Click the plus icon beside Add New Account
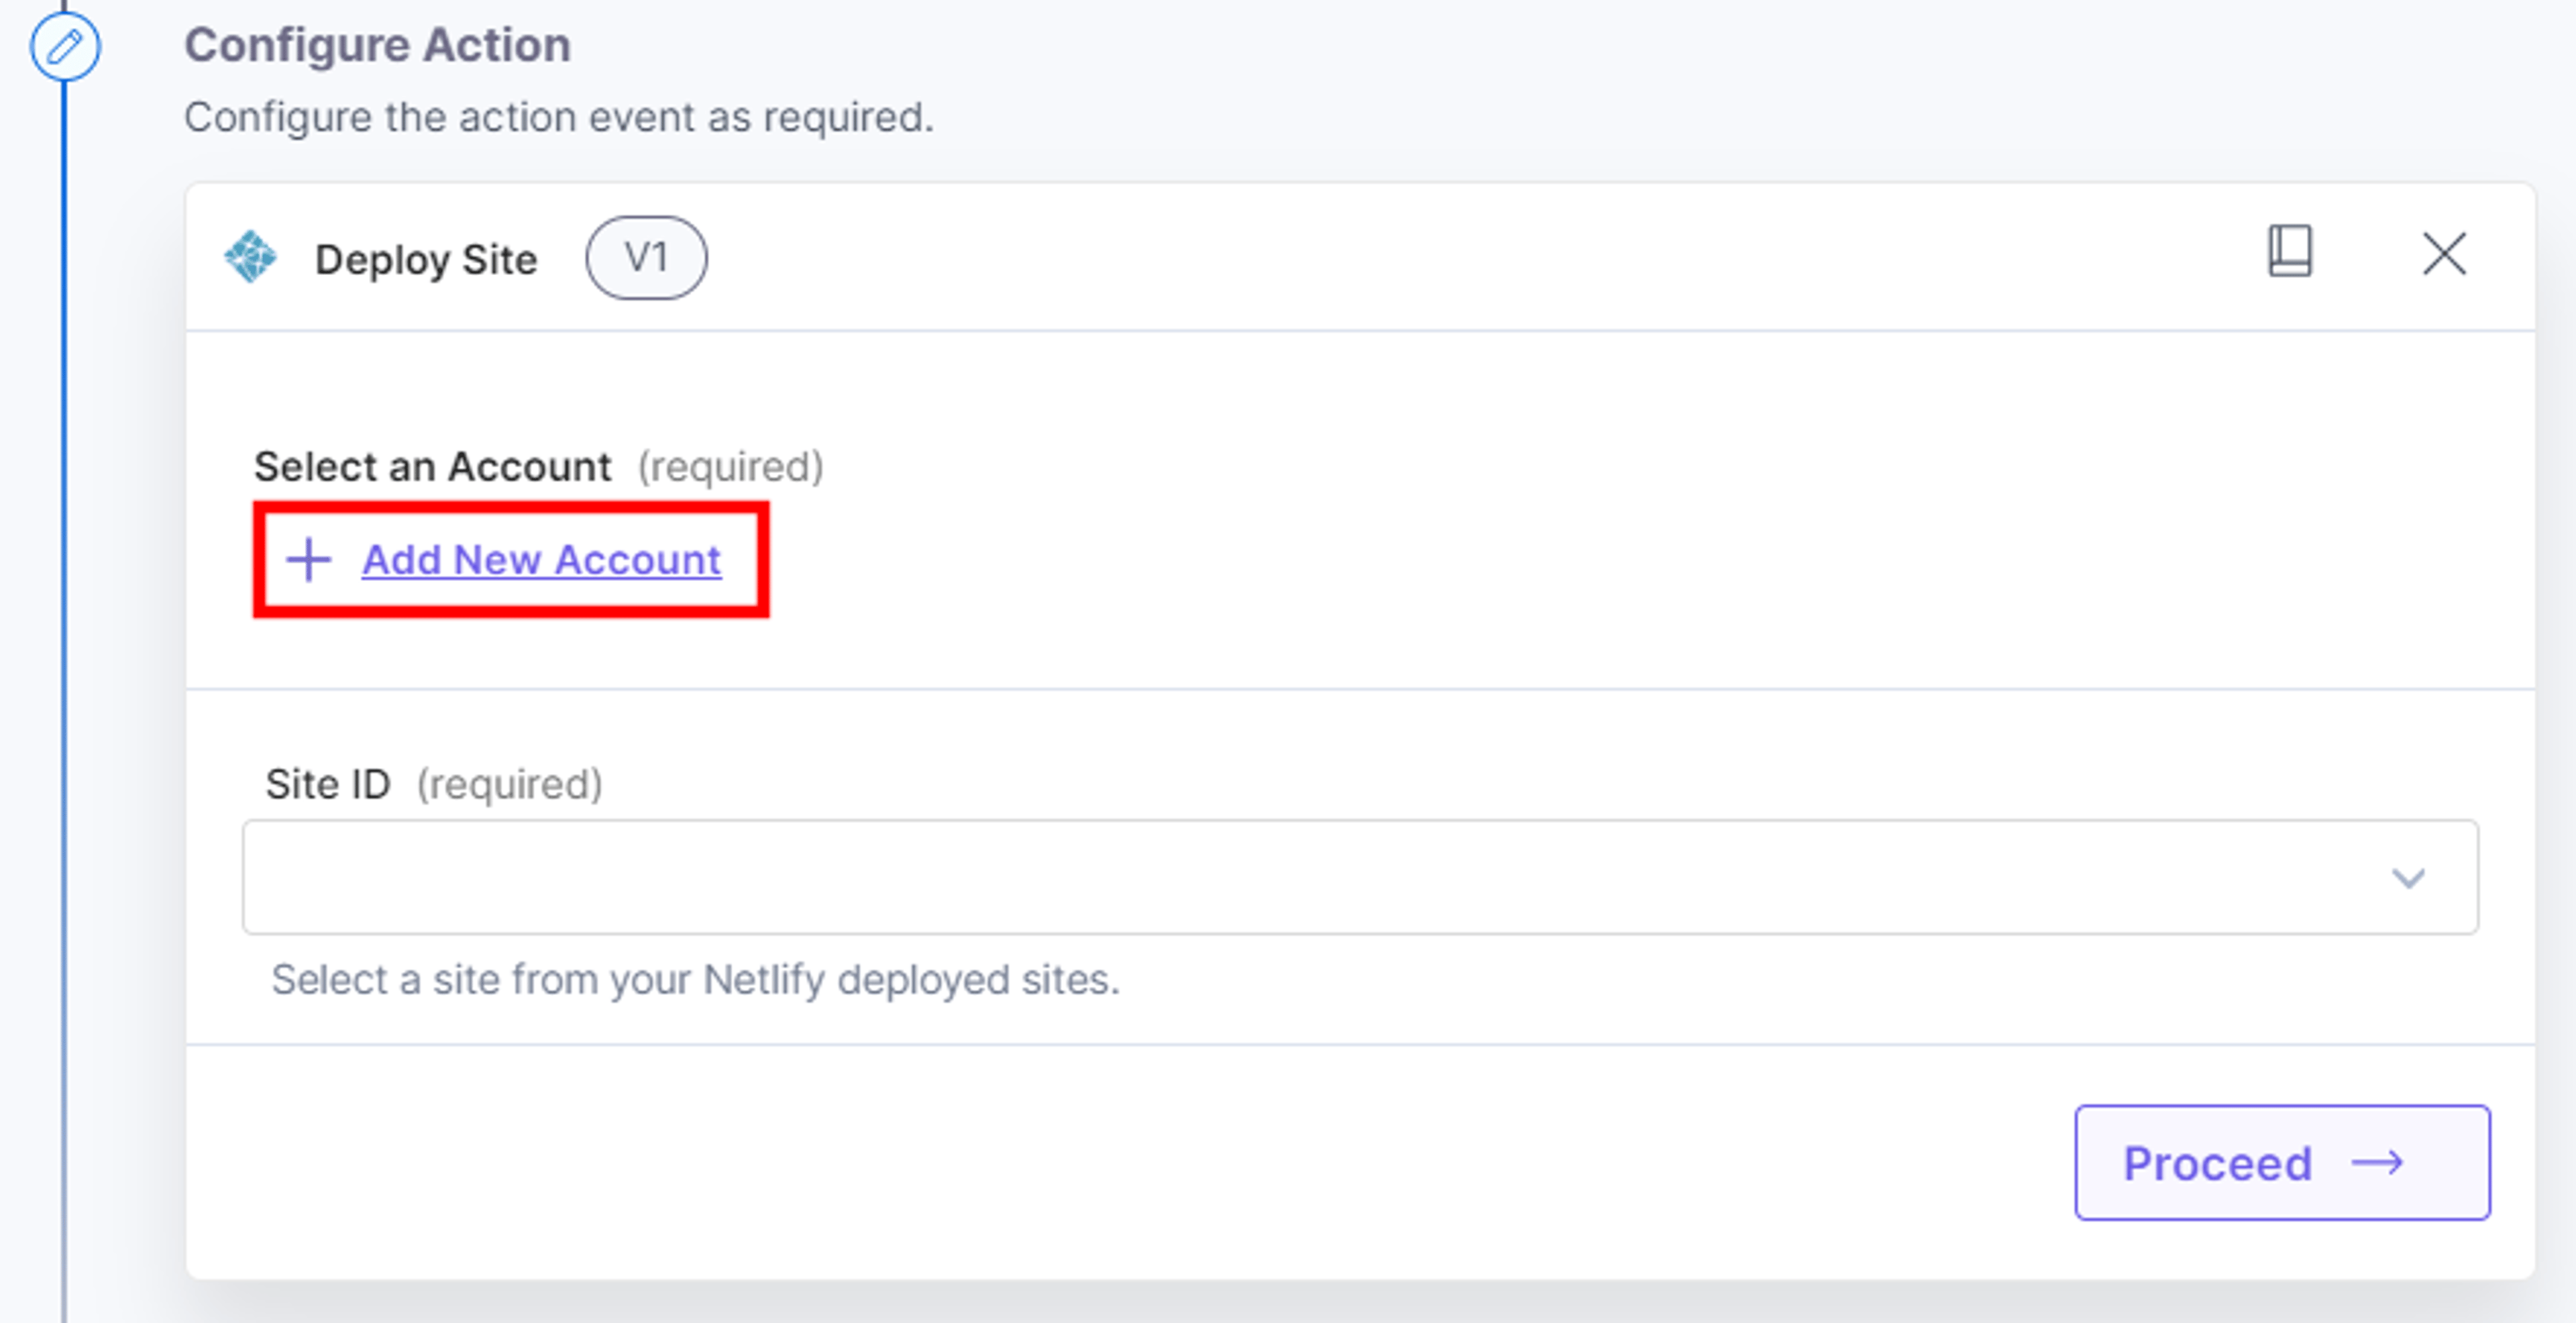The image size is (2576, 1323). coord(308,560)
